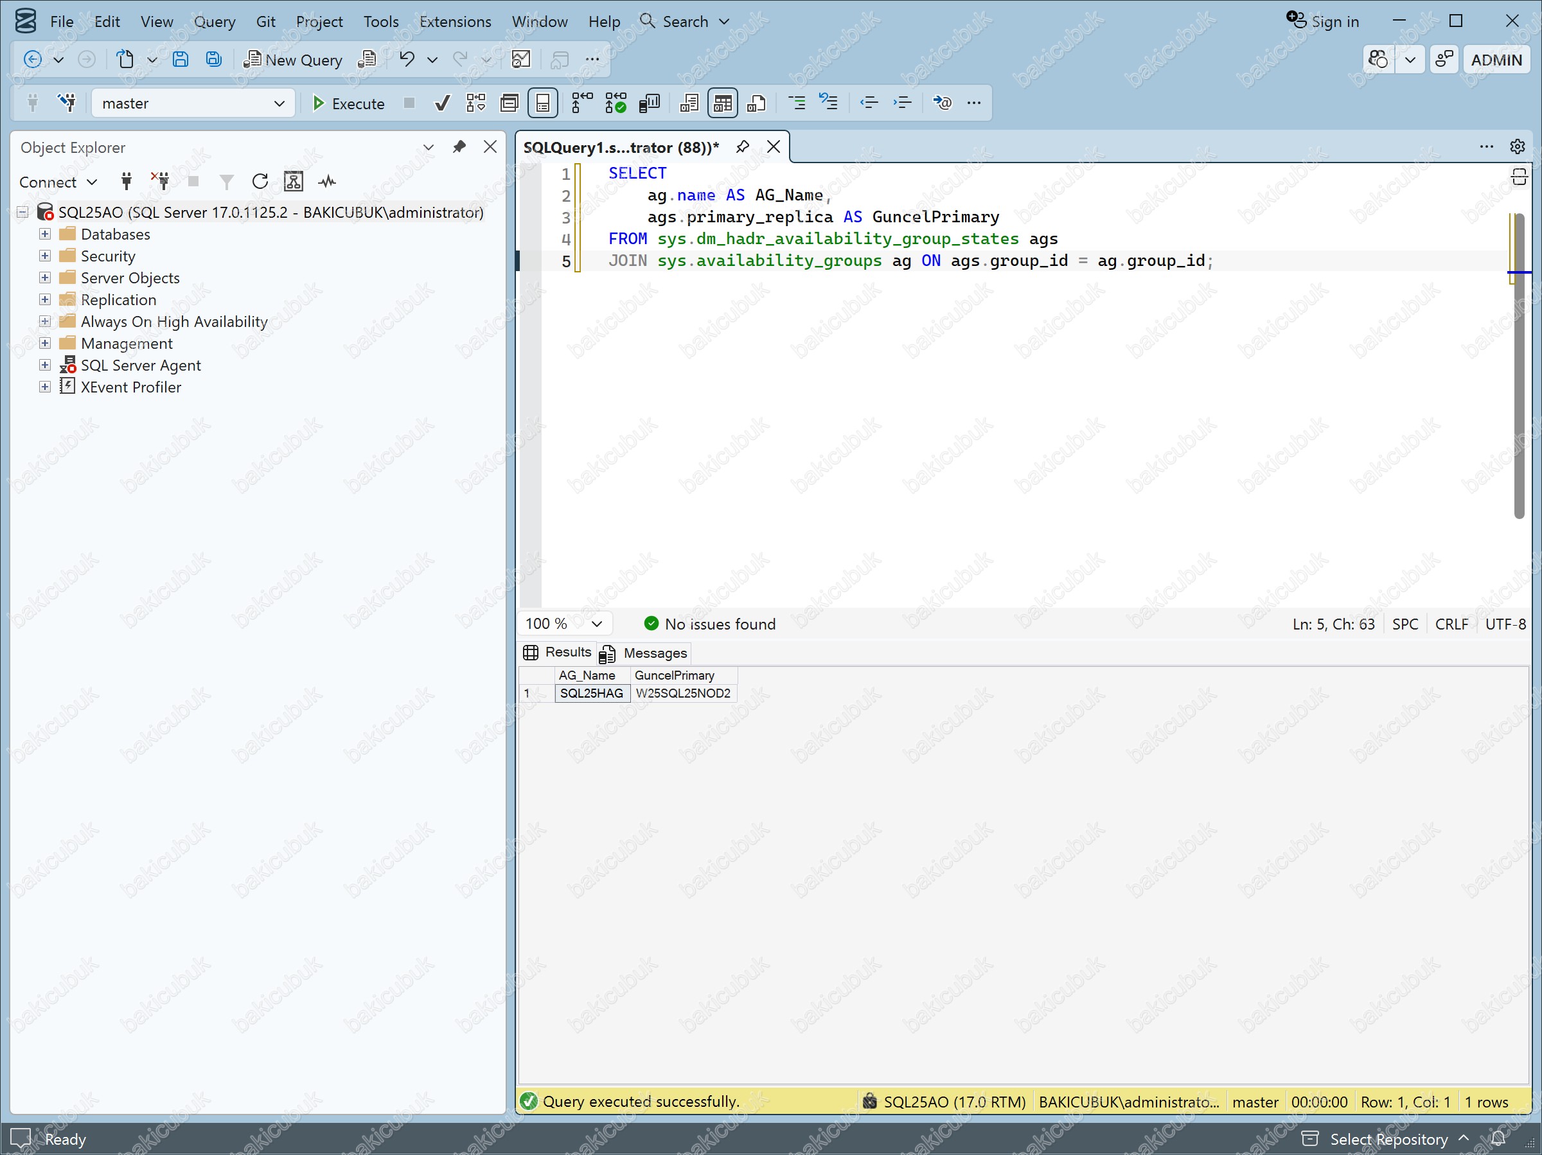1542x1155 pixels.
Task: Click the Execute query button
Action: [348, 103]
